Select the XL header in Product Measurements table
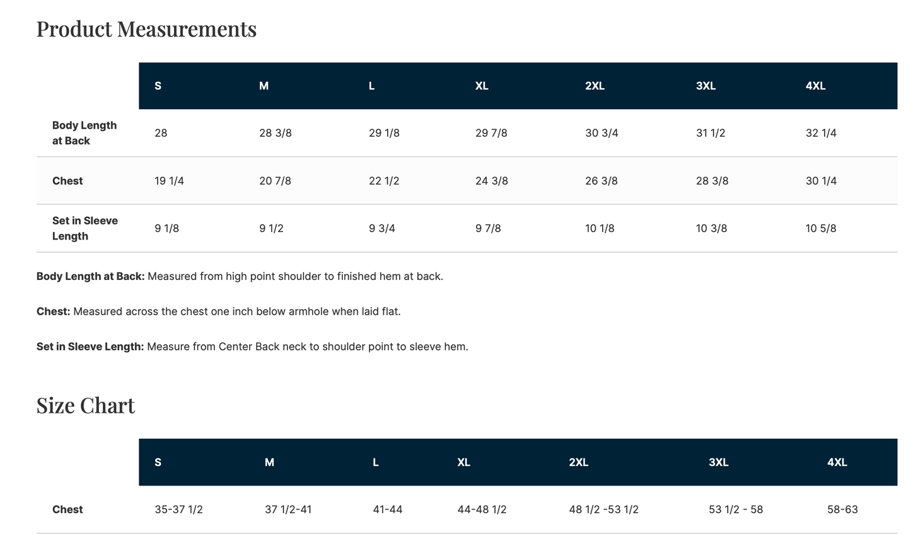This screenshot has height=546, width=911. (x=482, y=86)
